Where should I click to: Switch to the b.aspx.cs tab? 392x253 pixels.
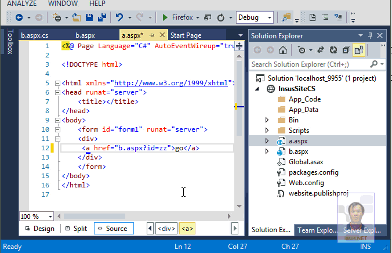35,35
